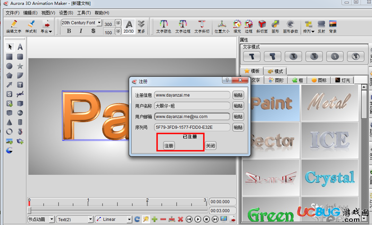Choose the third 文字模式 text mode
Image resolution: width=372 pixels, height=225 pixels.
(x=293, y=56)
